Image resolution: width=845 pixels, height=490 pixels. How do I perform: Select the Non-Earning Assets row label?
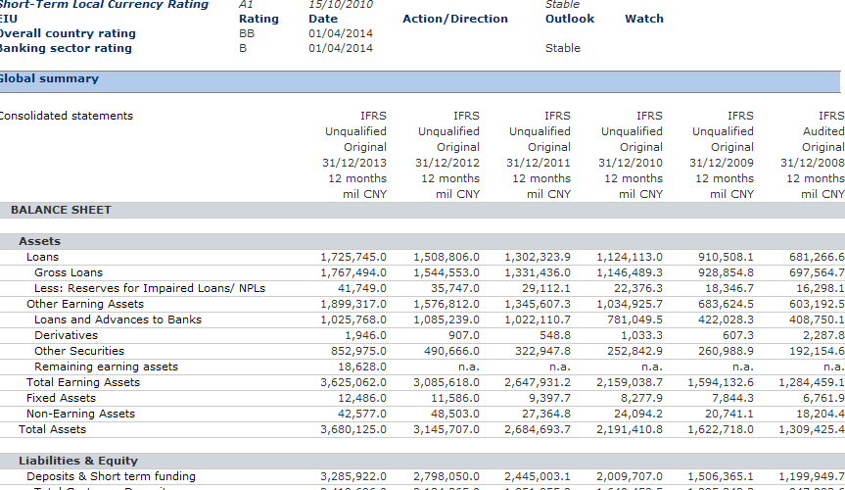[x=81, y=414]
